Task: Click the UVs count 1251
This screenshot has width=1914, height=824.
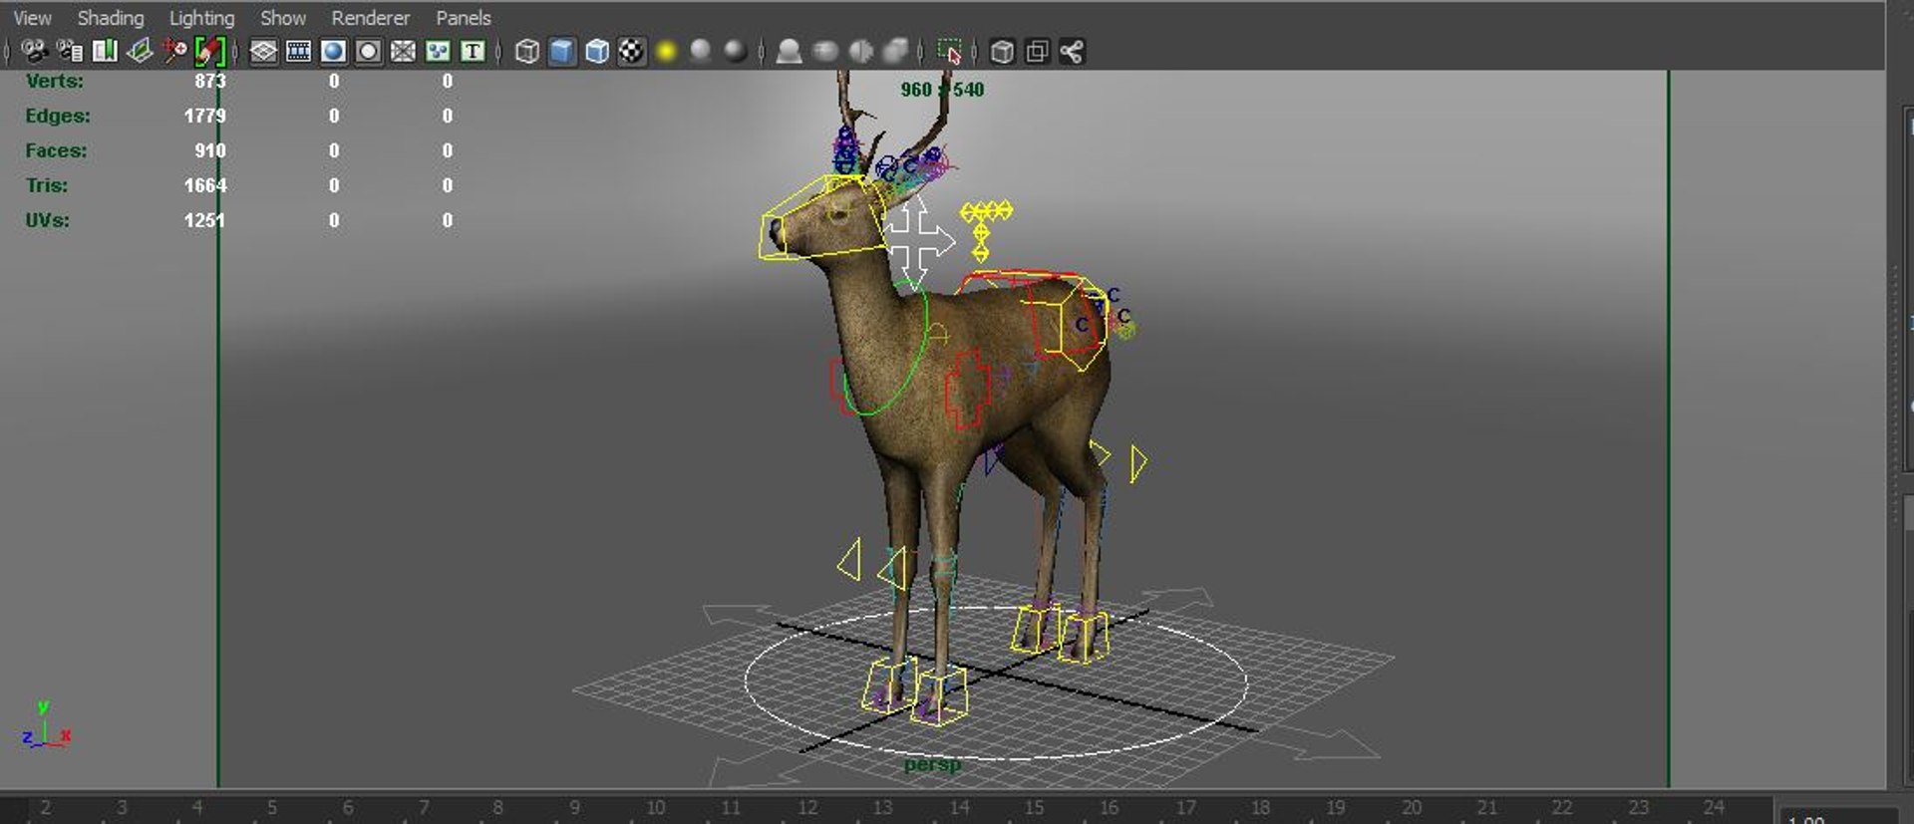Action: click(x=204, y=220)
